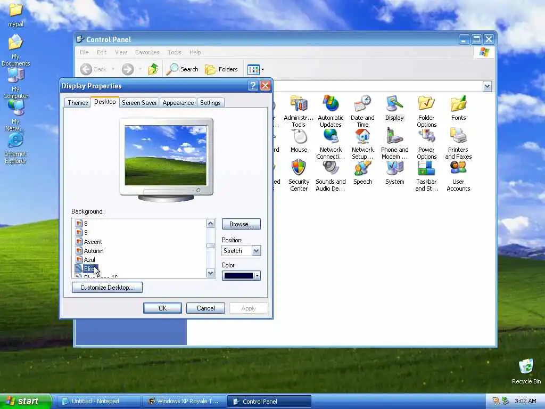Open the System icon

click(x=394, y=173)
